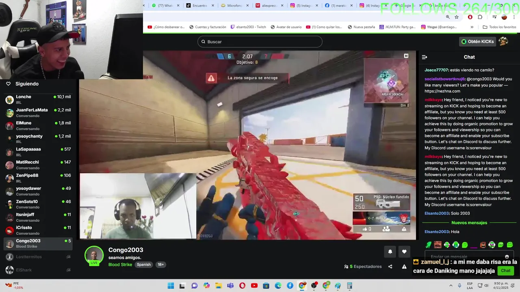Jump to Nuevos mensajes in chat
This screenshot has height=292, width=520.
click(469, 223)
